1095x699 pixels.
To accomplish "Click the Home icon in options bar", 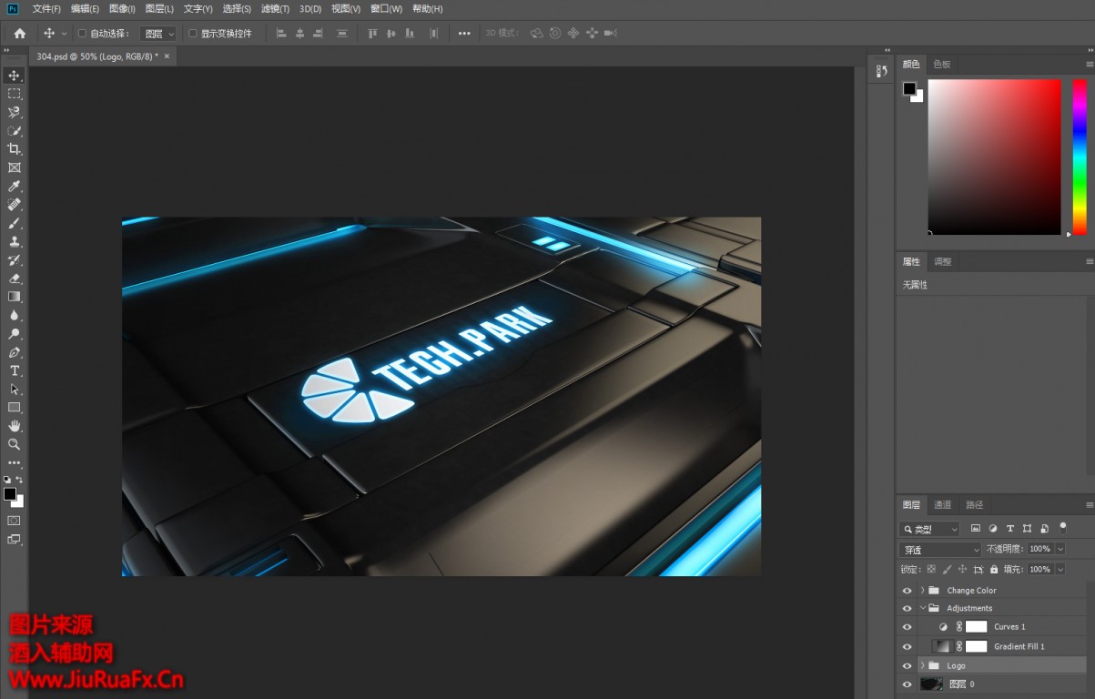I will (20, 34).
